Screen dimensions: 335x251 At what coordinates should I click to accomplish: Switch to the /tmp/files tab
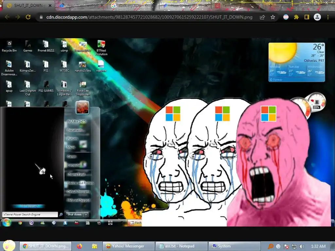[x=81, y=6]
